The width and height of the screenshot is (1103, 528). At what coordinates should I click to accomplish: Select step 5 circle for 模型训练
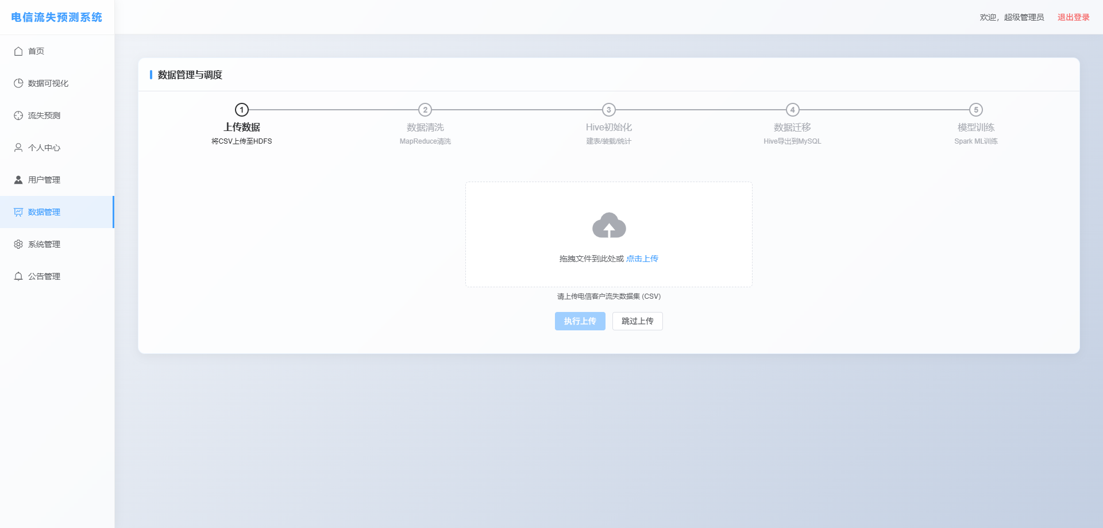click(975, 110)
